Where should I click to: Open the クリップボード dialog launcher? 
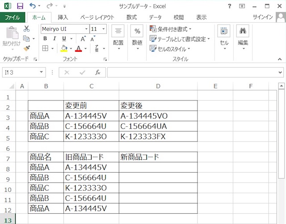tap(35, 59)
